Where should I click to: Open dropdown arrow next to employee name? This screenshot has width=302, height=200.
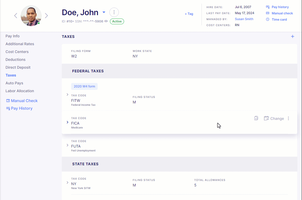click(x=104, y=12)
